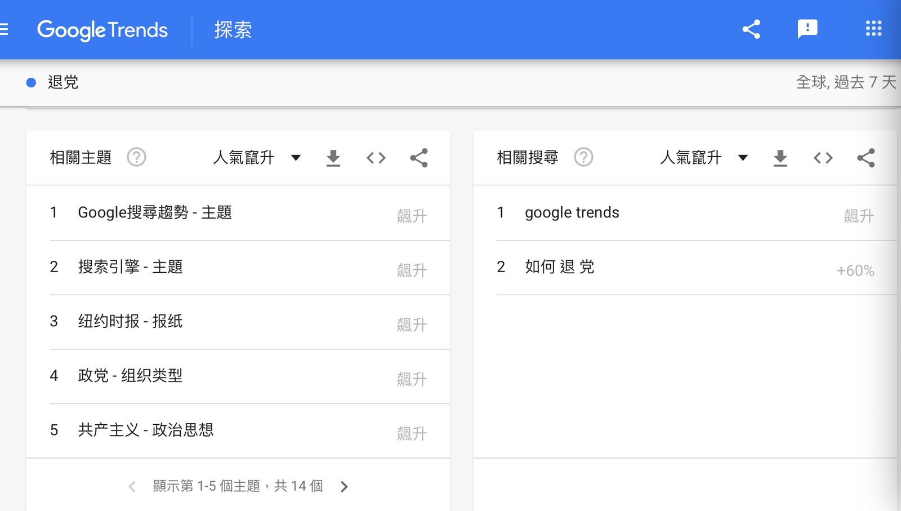Click the 探索 navigation item
Viewport: 901px width, 511px height.
click(233, 30)
